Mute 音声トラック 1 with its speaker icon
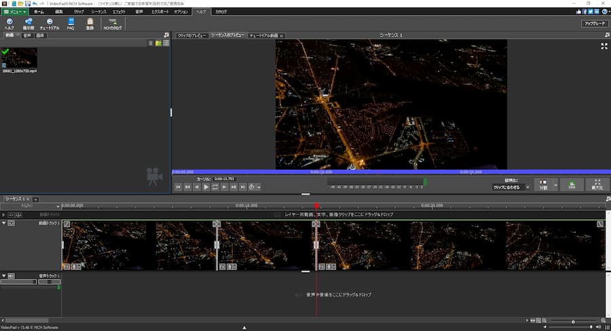 tap(12, 276)
